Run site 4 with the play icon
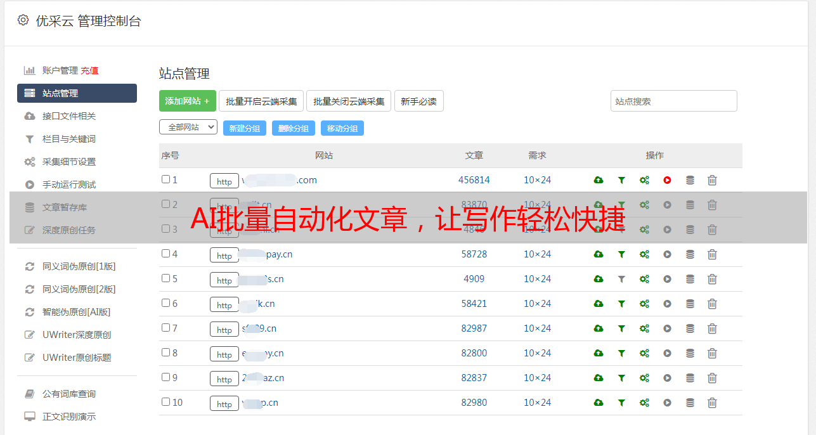The width and height of the screenshot is (816, 435). pos(667,254)
